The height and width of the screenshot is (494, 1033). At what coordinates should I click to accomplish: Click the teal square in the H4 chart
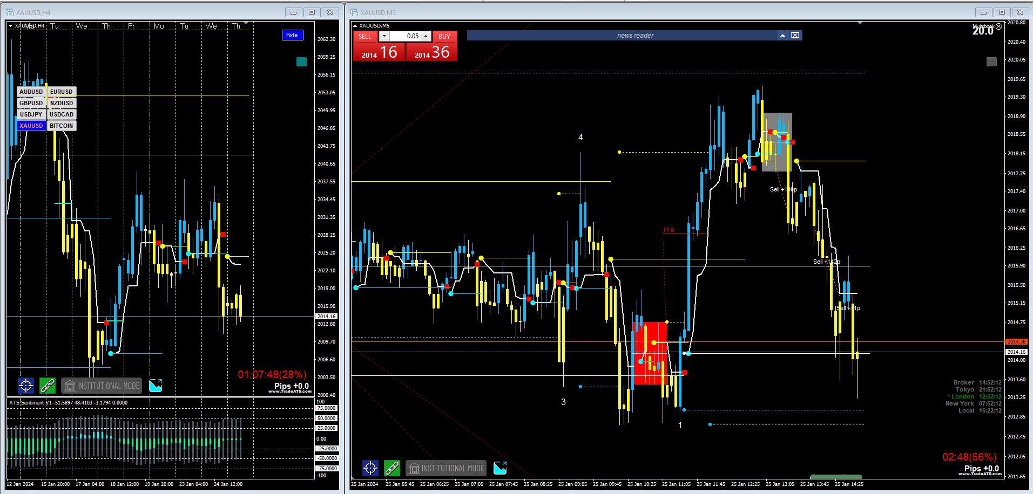302,61
